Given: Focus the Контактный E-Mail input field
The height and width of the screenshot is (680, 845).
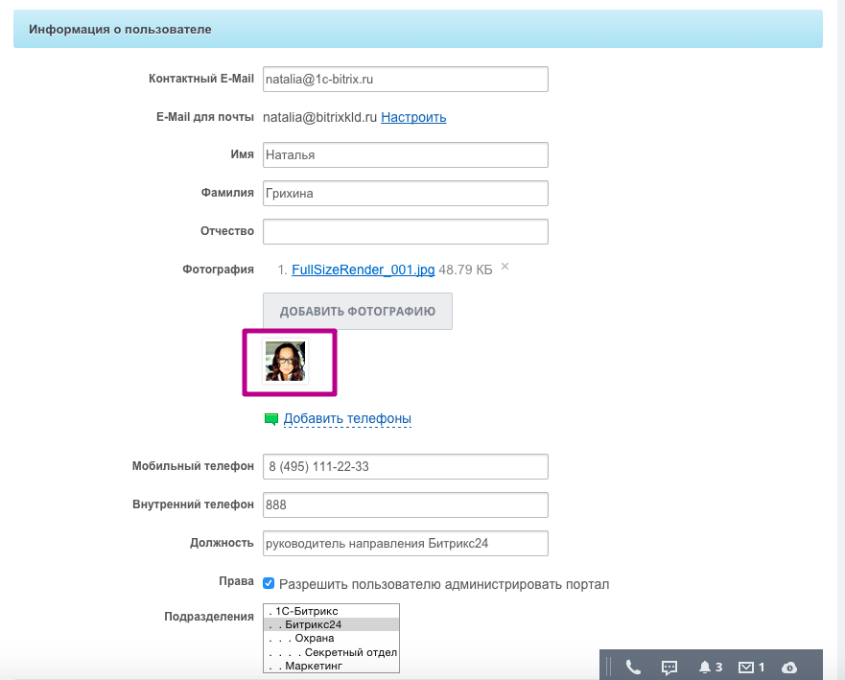Looking at the screenshot, I should click(406, 80).
